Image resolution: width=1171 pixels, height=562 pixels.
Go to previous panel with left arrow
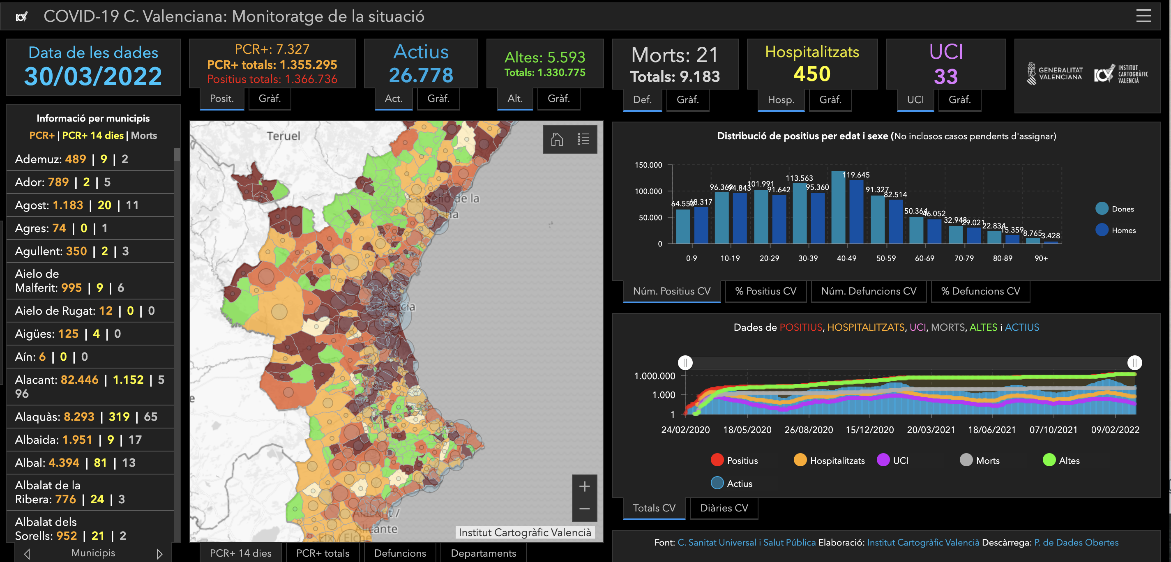click(27, 554)
